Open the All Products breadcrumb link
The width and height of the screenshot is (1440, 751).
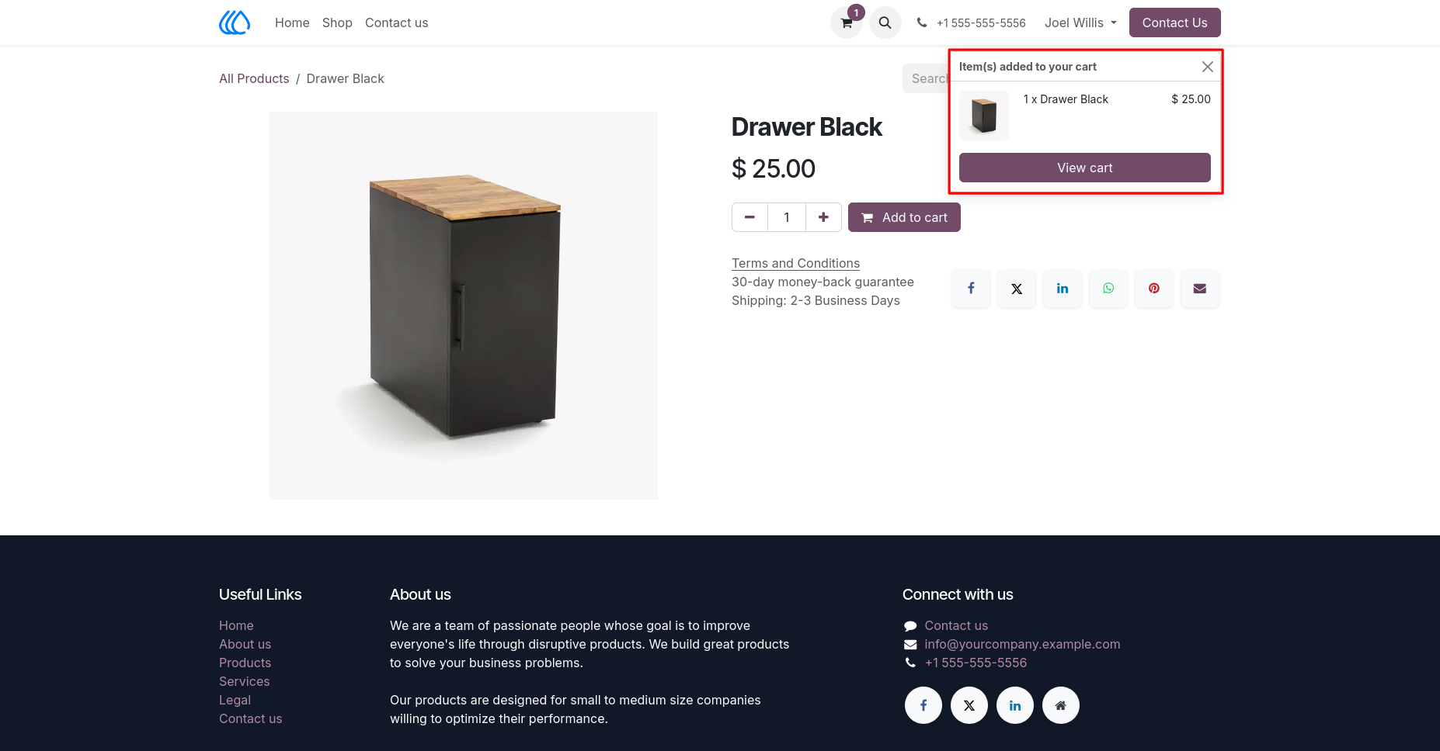pyautogui.click(x=254, y=78)
